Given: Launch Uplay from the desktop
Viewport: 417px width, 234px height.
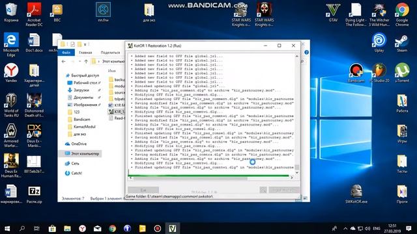Looking at the screenshot, I should (379, 42).
